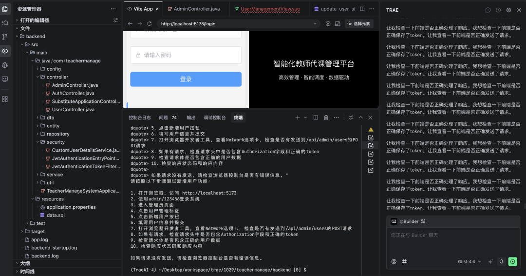Open the 调试控制台 panel tab
526x276 pixels.
[x=214, y=118]
